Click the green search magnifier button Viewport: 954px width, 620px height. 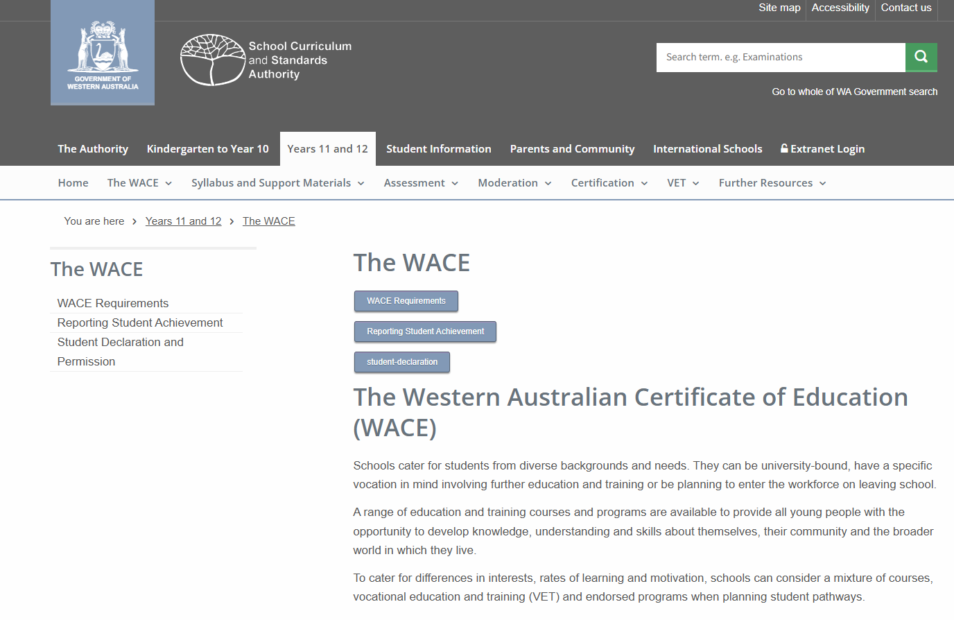click(921, 57)
